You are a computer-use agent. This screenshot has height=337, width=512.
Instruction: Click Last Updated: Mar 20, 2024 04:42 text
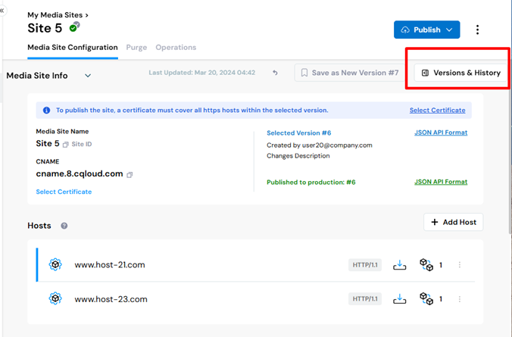pos(201,73)
